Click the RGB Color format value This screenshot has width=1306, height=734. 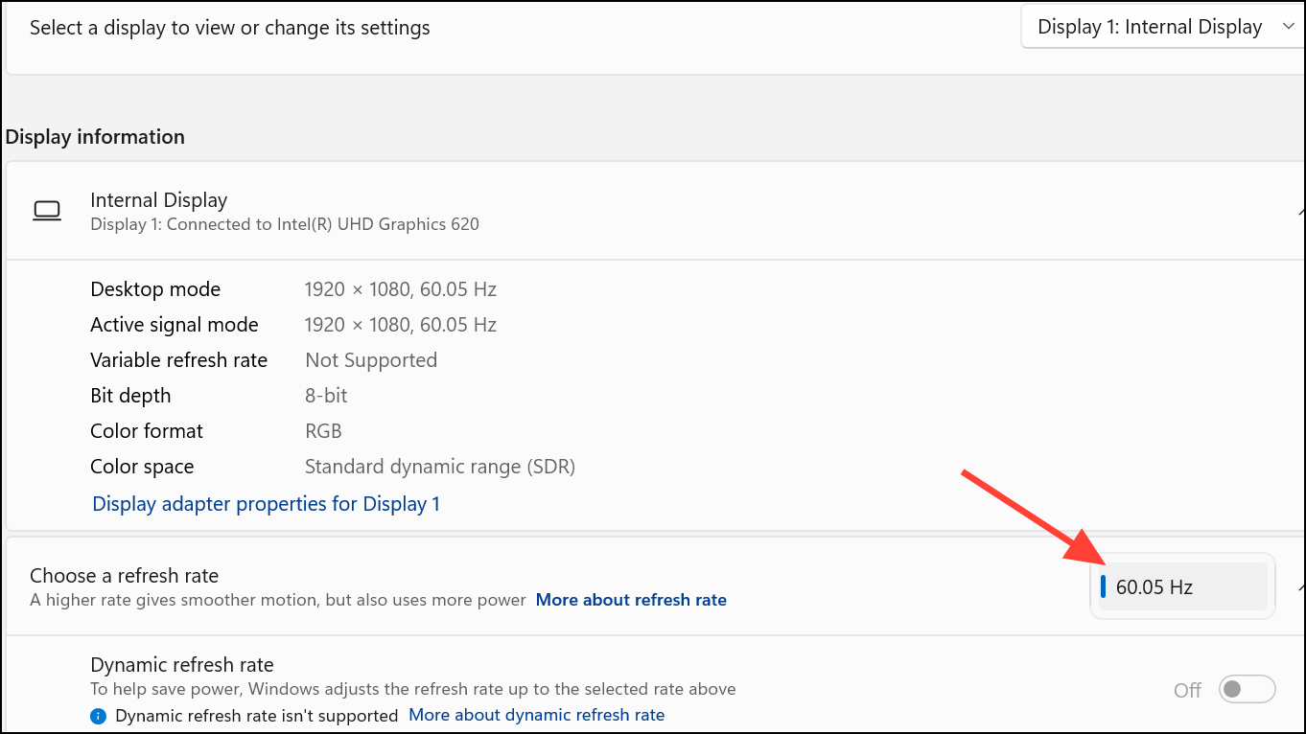[x=323, y=431]
